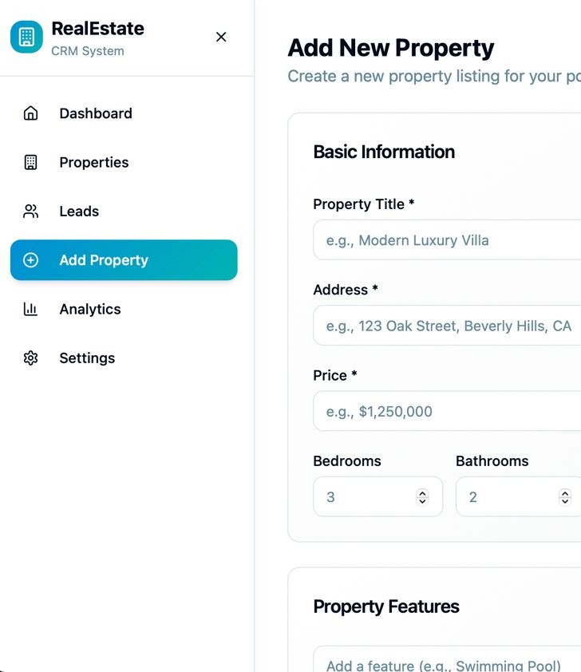Focus the Address input field
This screenshot has height=672, width=581.
pos(447,326)
